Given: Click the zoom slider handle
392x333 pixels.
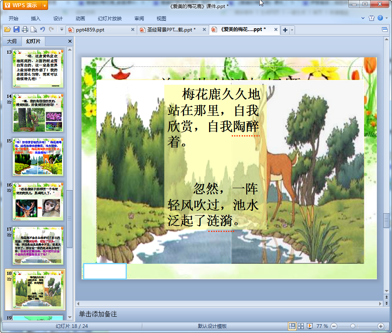Looking at the screenshot, I should point(353,326).
